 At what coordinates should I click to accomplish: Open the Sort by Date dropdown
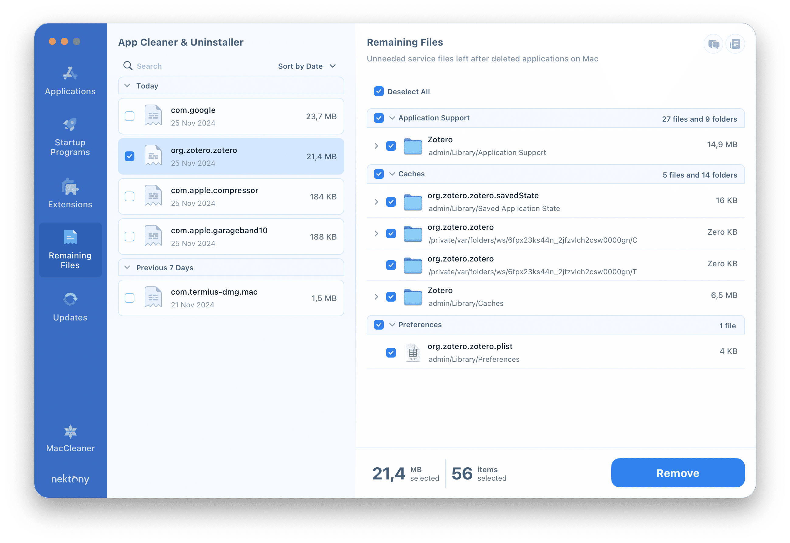click(x=306, y=66)
